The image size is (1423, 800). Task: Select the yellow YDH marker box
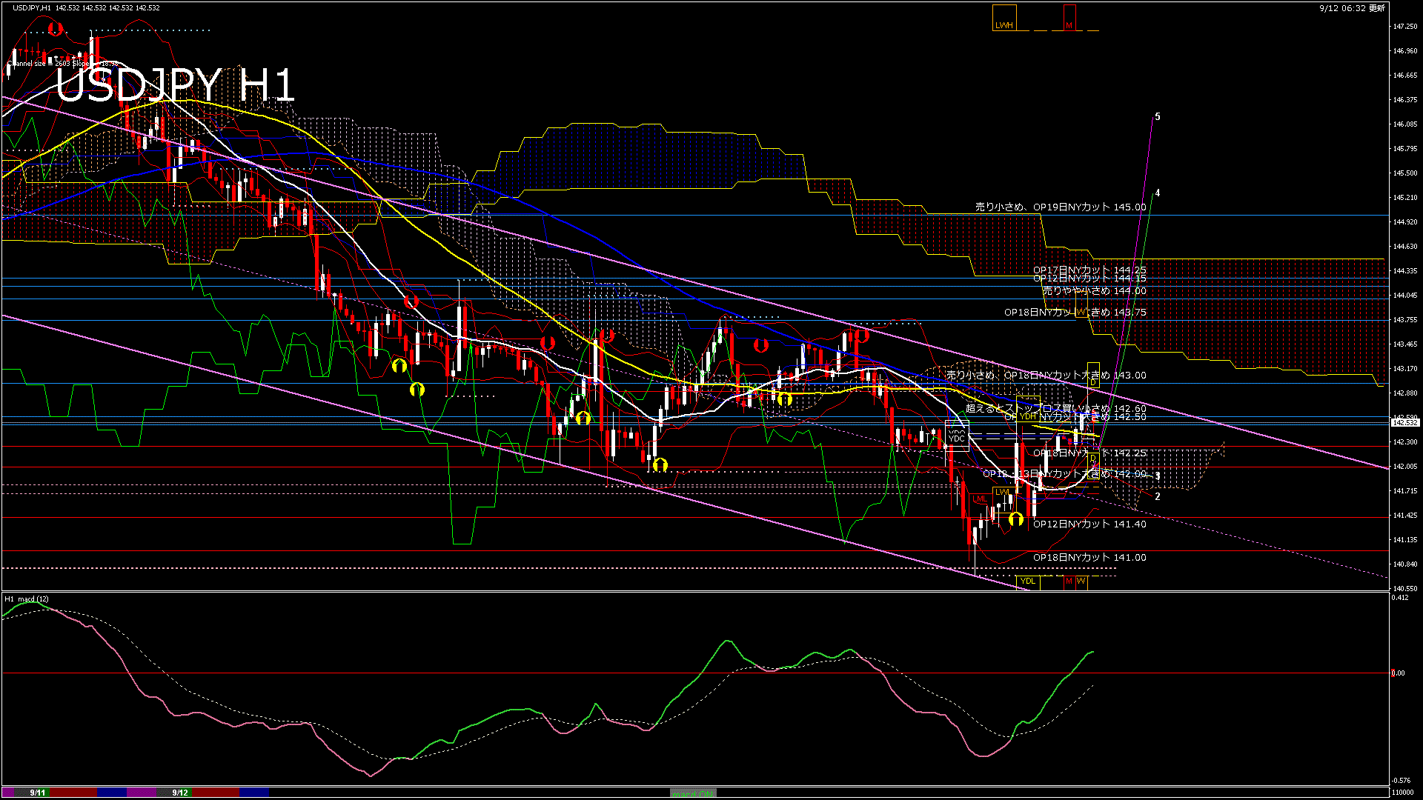[x=1028, y=416]
